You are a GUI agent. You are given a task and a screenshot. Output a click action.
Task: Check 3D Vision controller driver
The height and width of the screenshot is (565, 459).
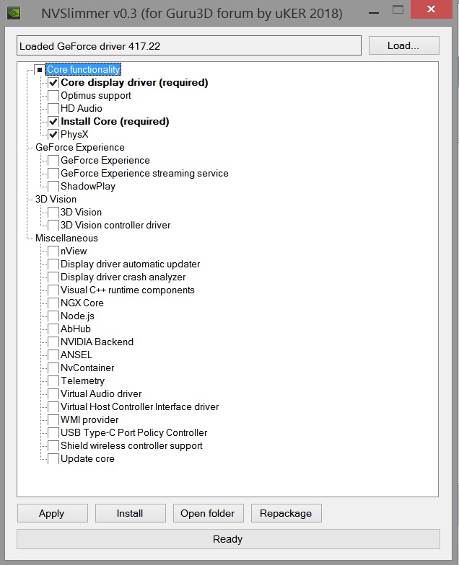coord(53,225)
